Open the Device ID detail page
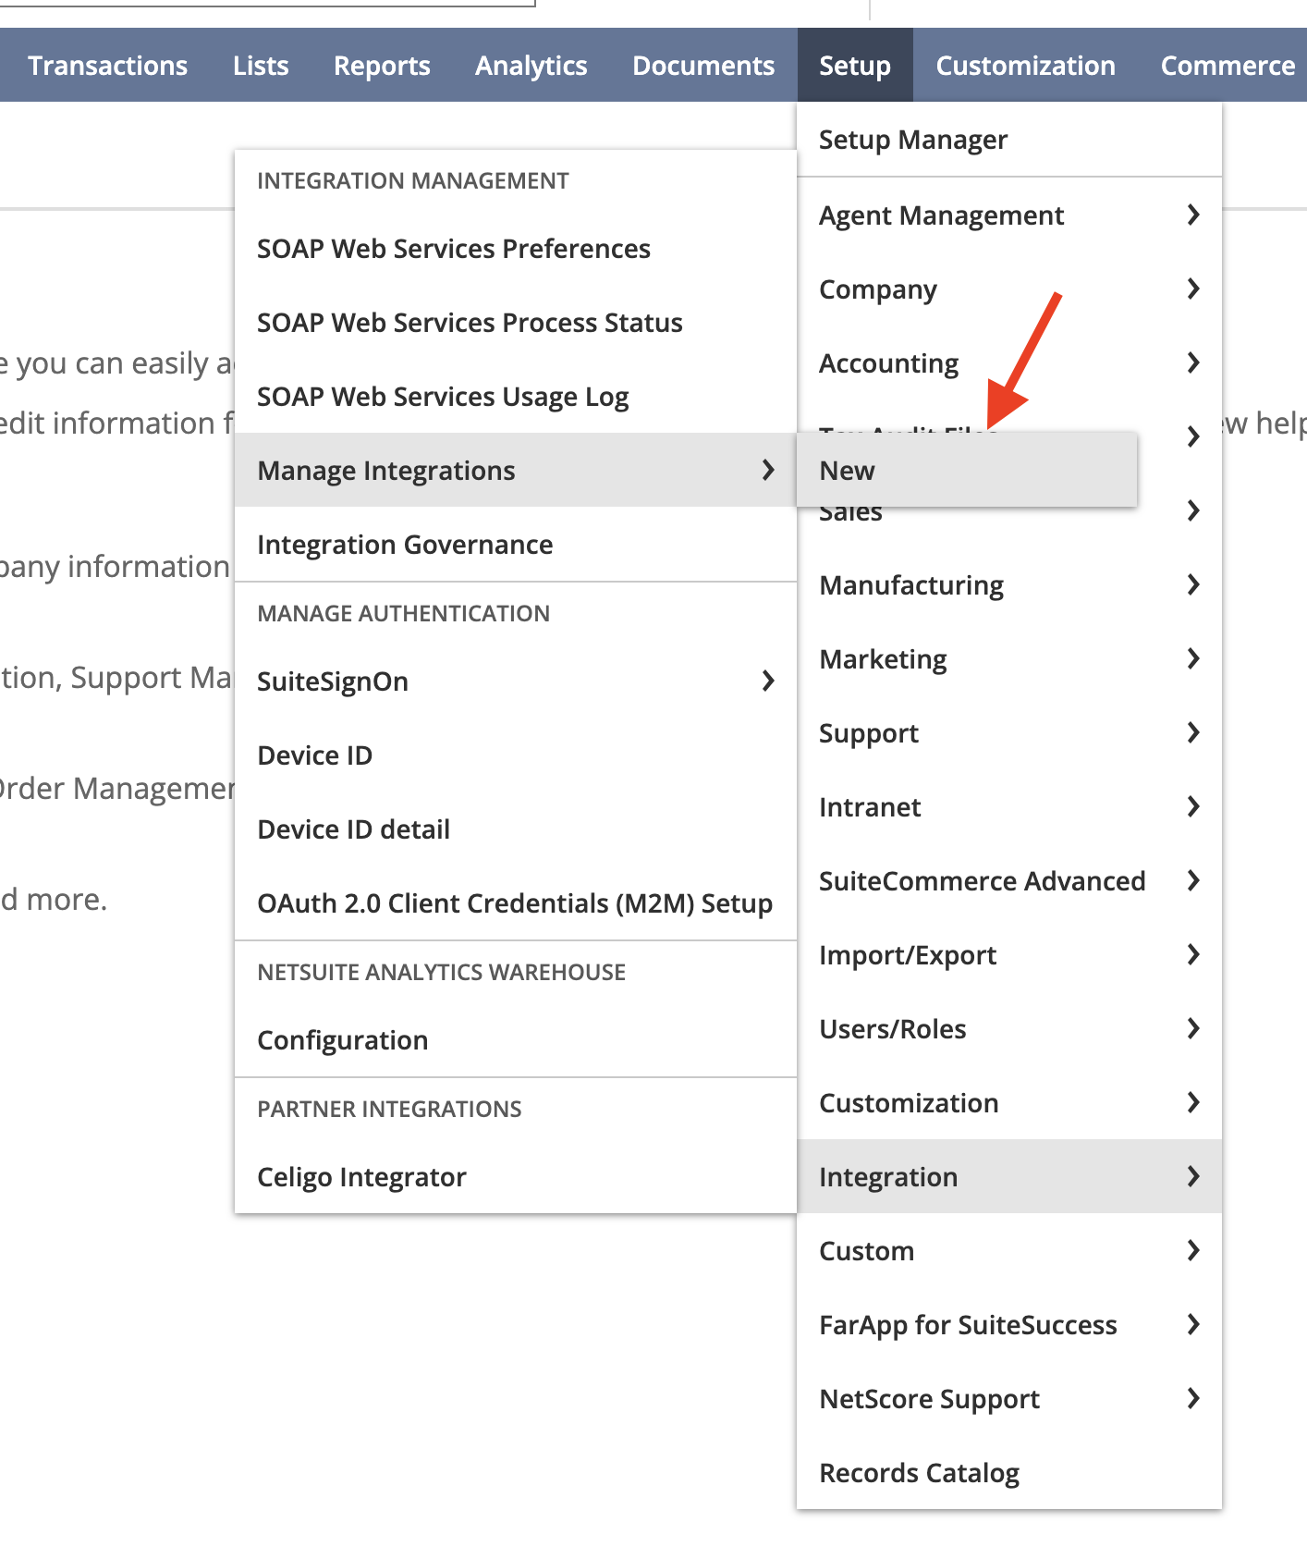The image size is (1307, 1559). pyautogui.click(x=516, y=829)
